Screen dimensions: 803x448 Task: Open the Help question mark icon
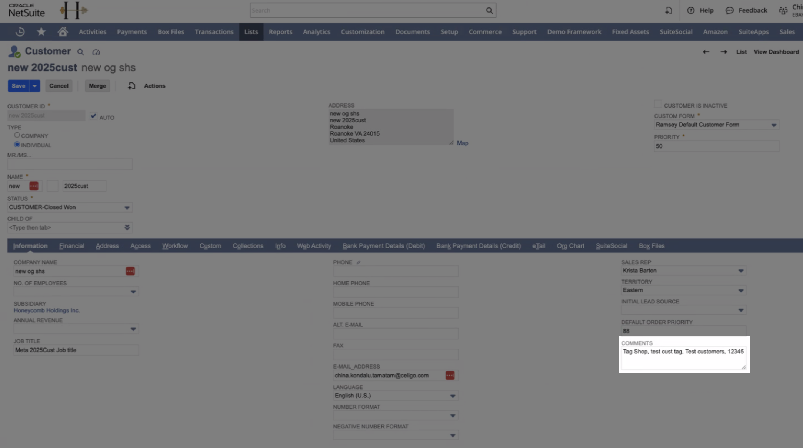coord(691,10)
